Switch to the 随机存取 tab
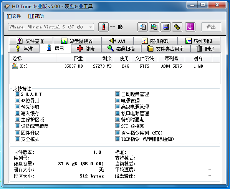 pos(156,41)
